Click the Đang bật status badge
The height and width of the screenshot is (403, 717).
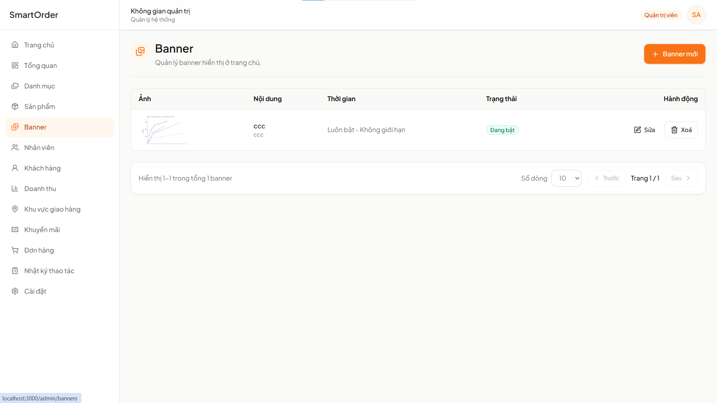502,130
